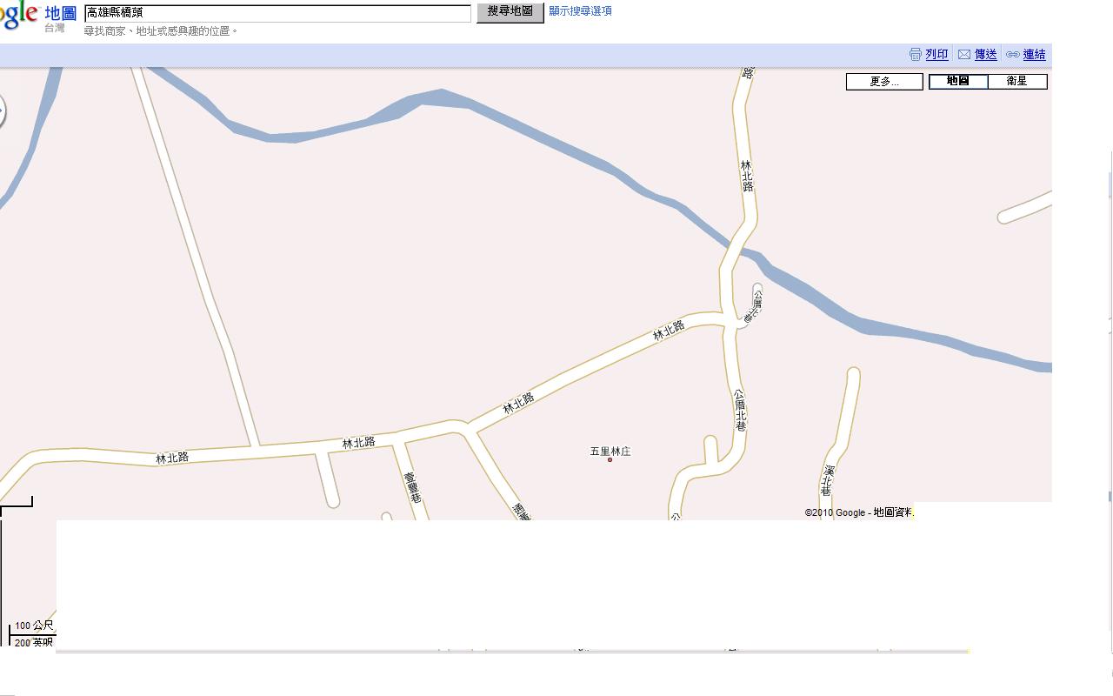
Task: Focus the search box containing 高雄縣橋頭
Action: (277, 14)
